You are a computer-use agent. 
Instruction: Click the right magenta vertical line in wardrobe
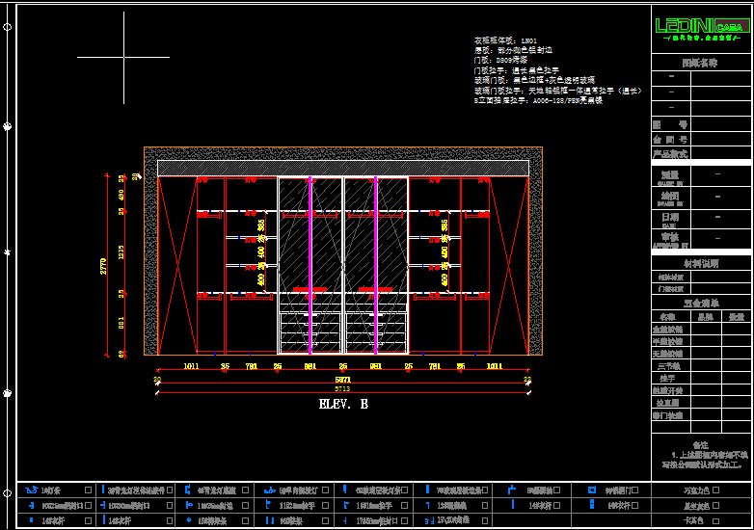[375, 258]
